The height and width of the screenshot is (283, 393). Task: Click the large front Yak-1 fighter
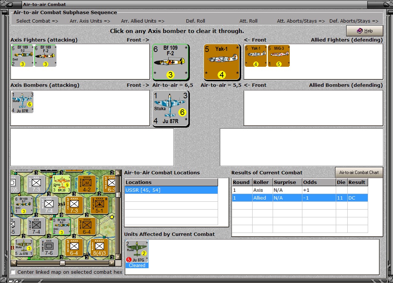click(x=222, y=62)
